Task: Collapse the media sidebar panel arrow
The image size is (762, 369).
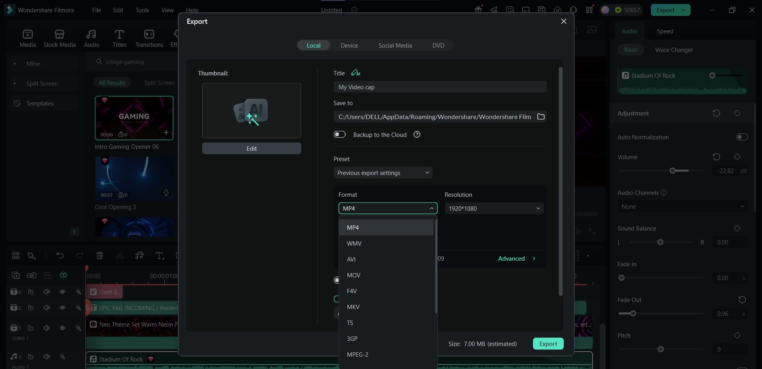Action: (74, 232)
